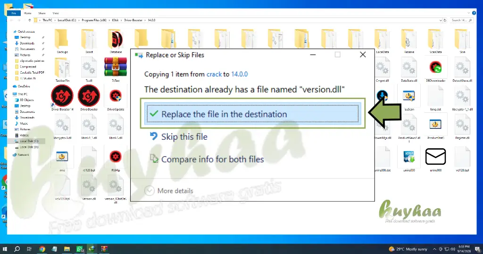Open the File ribbon tab

coord(14,13)
